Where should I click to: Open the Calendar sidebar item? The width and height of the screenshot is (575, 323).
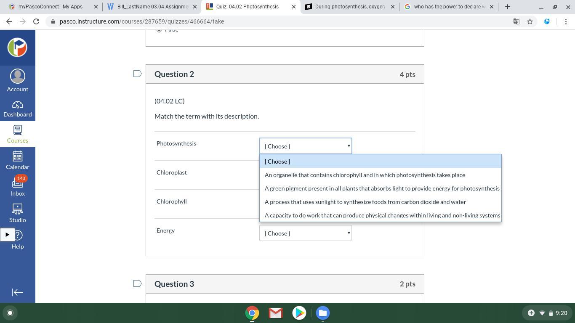click(17, 161)
